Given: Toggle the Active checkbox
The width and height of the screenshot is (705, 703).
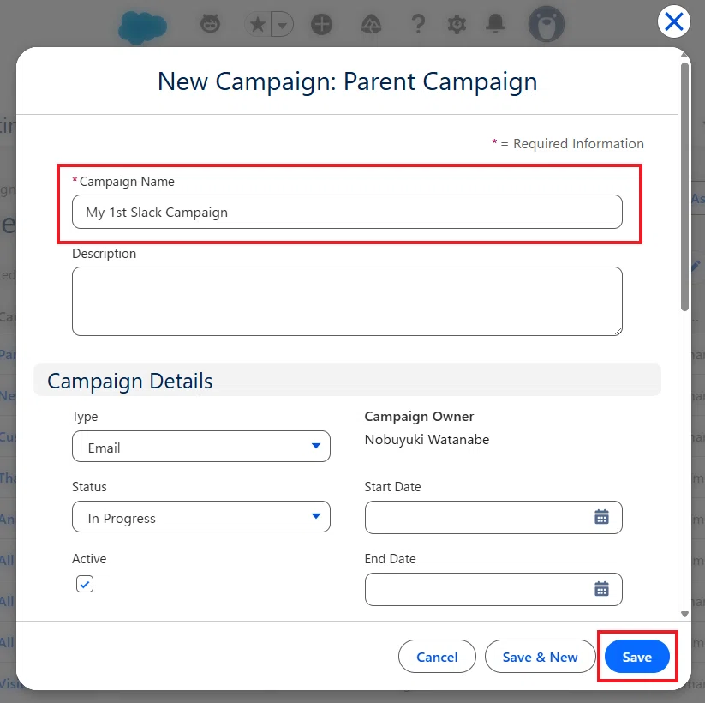Looking at the screenshot, I should point(85,584).
